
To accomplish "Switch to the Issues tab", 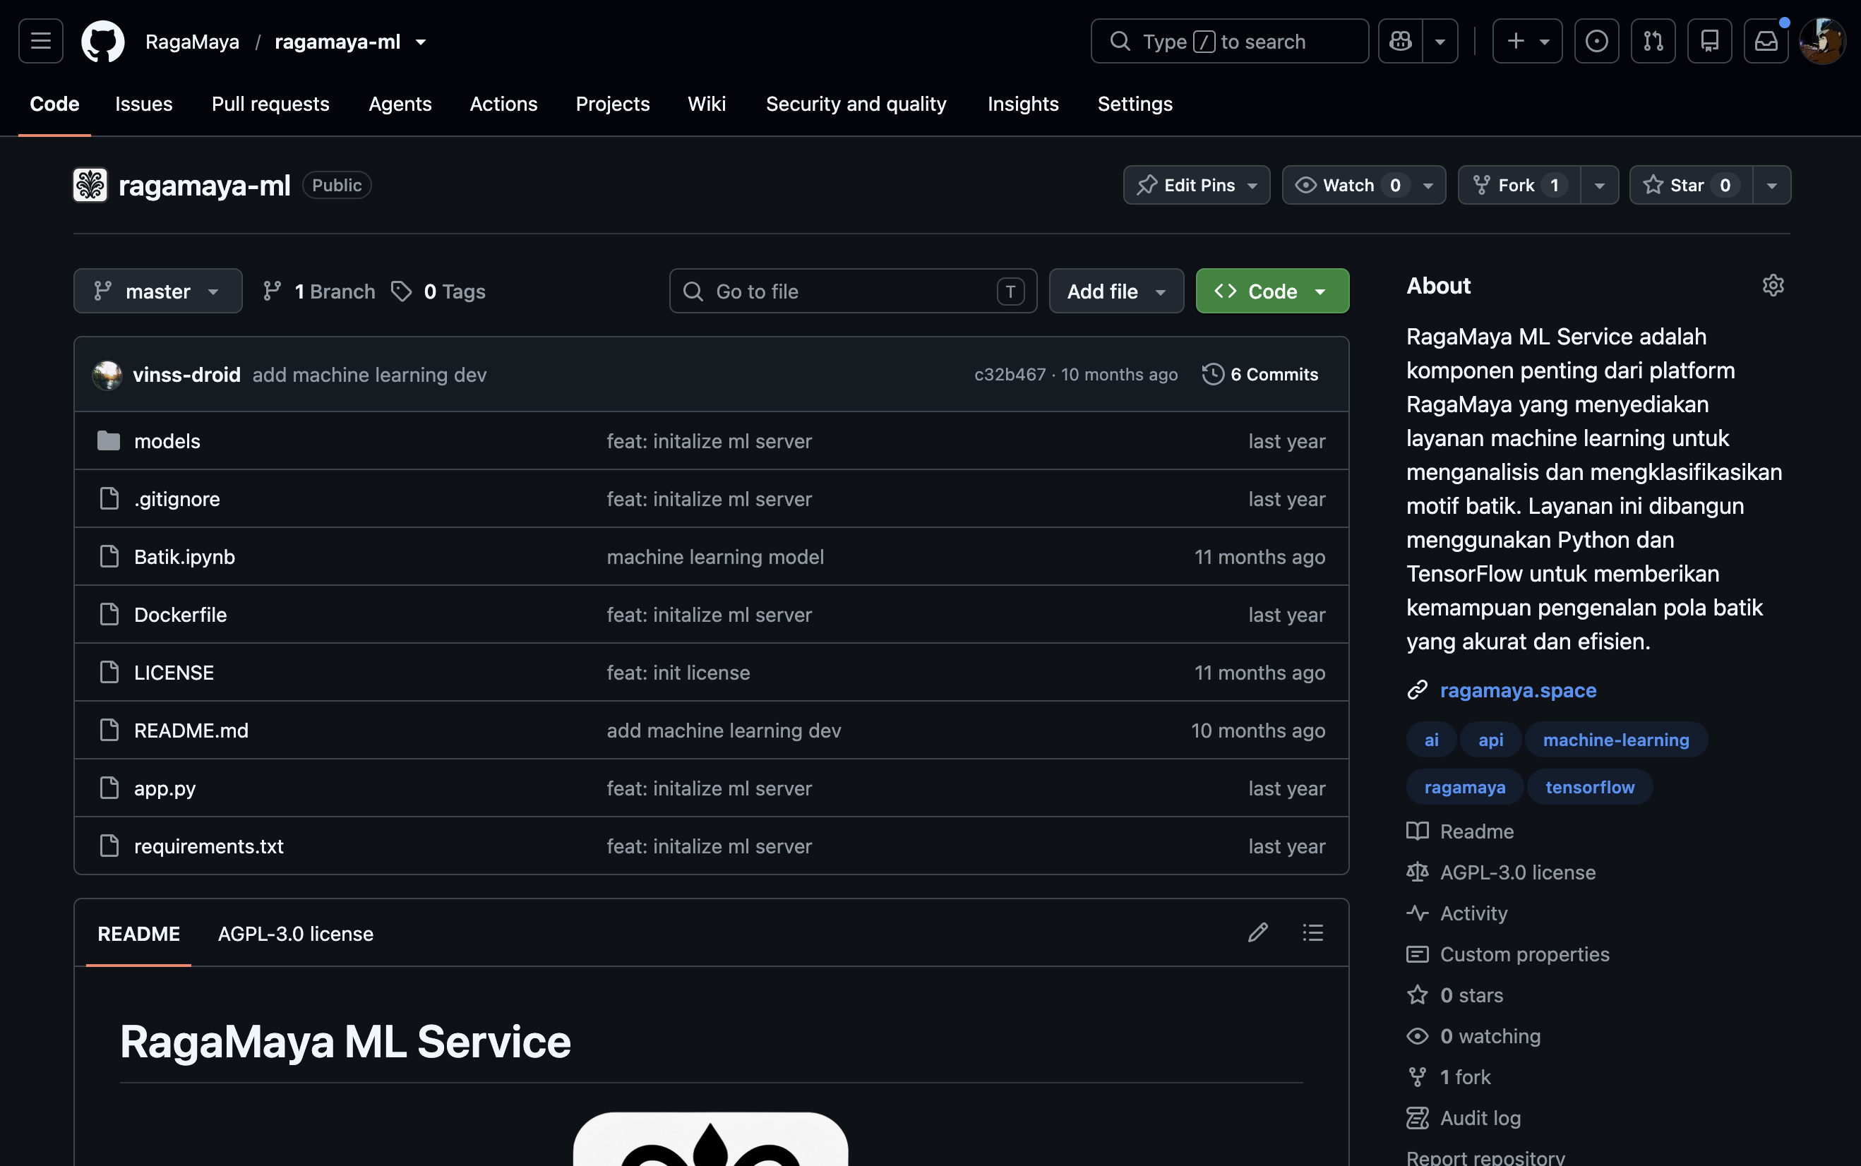I will click(143, 103).
